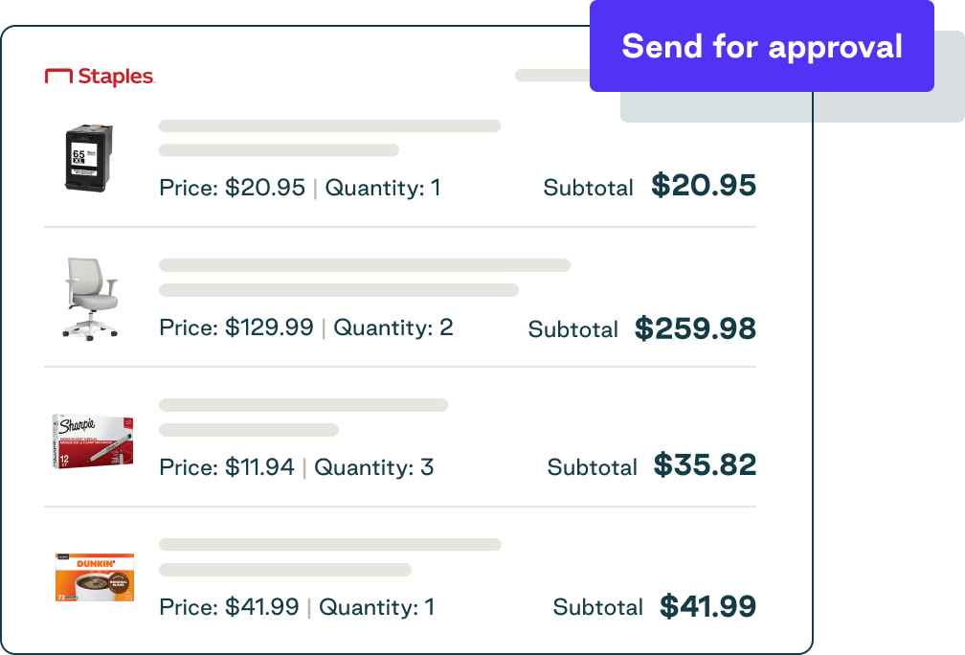Select the $41.99 final subtotal amount
Image resolution: width=965 pixels, height=655 pixels.
(707, 606)
